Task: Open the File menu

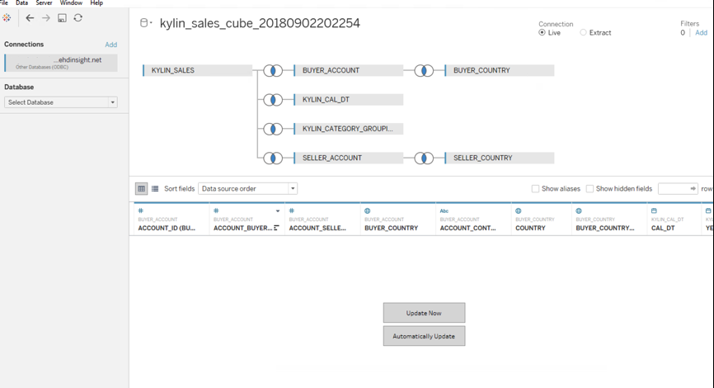Action: (x=3, y=2)
